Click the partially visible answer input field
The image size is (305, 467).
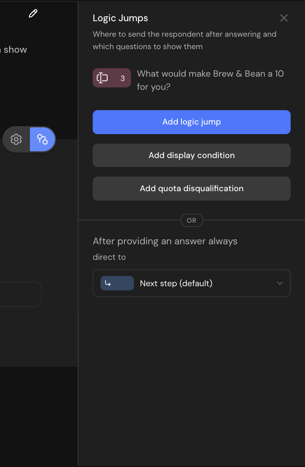click(20, 294)
